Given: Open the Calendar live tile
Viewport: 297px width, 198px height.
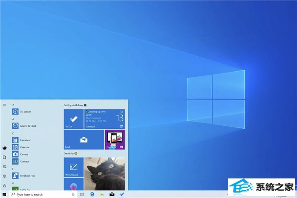Looking at the screenshot, I should coord(104,119).
